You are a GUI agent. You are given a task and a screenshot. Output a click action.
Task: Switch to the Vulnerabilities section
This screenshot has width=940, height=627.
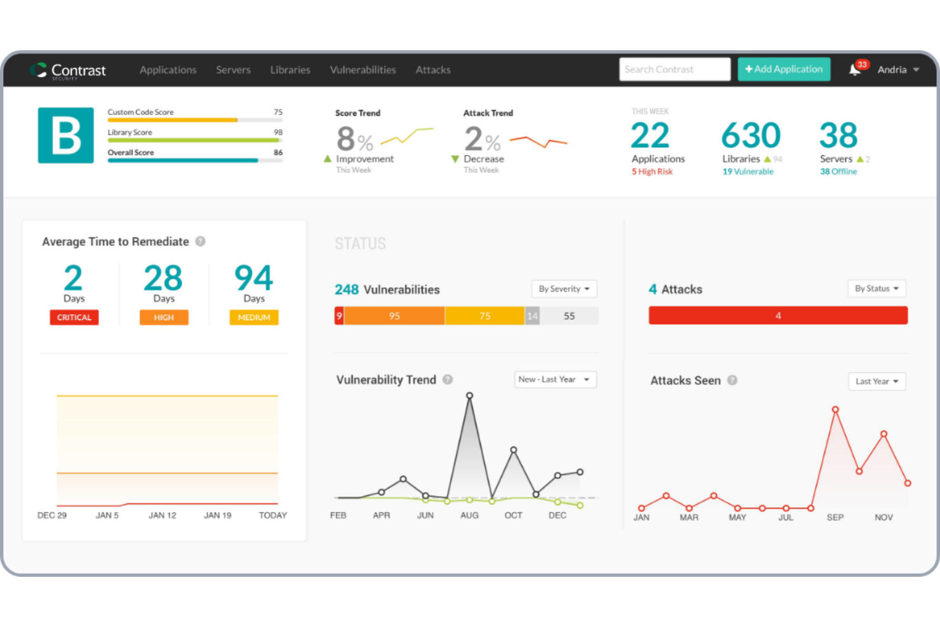[363, 70]
